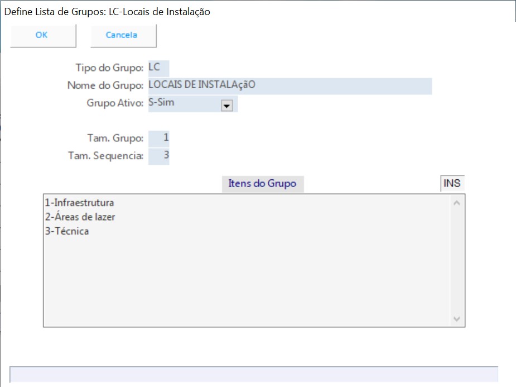Click the scrollbar track of the items list

pos(456,260)
